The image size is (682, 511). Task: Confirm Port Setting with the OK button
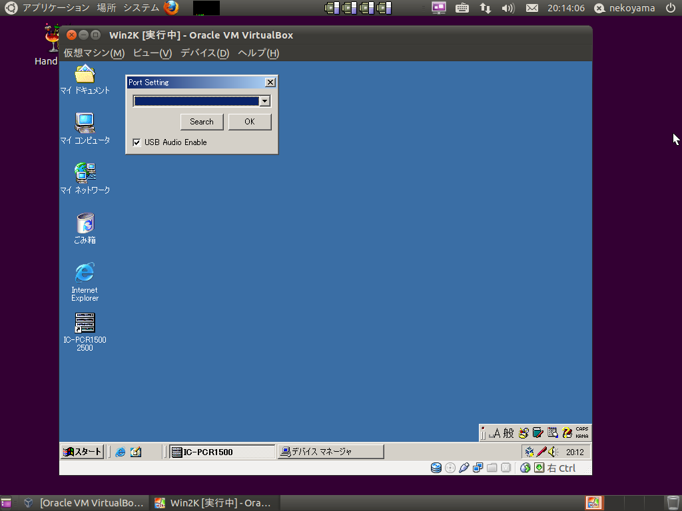(250, 122)
